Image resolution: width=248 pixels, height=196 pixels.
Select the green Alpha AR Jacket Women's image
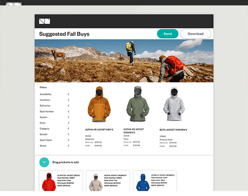tap(138, 104)
